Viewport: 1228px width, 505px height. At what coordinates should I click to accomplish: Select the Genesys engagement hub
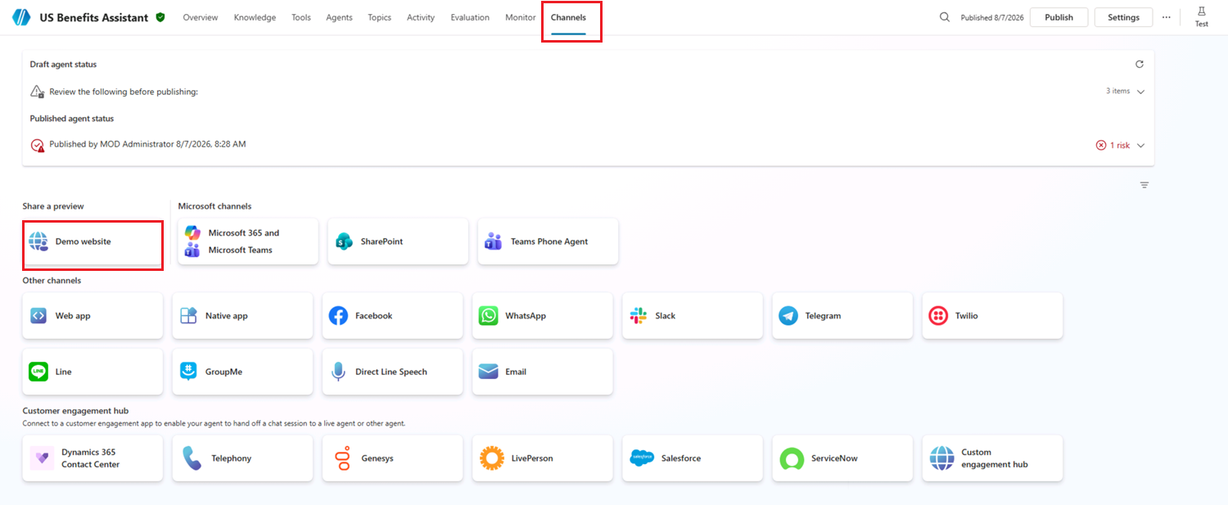pyautogui.click(x=392, y=458)
